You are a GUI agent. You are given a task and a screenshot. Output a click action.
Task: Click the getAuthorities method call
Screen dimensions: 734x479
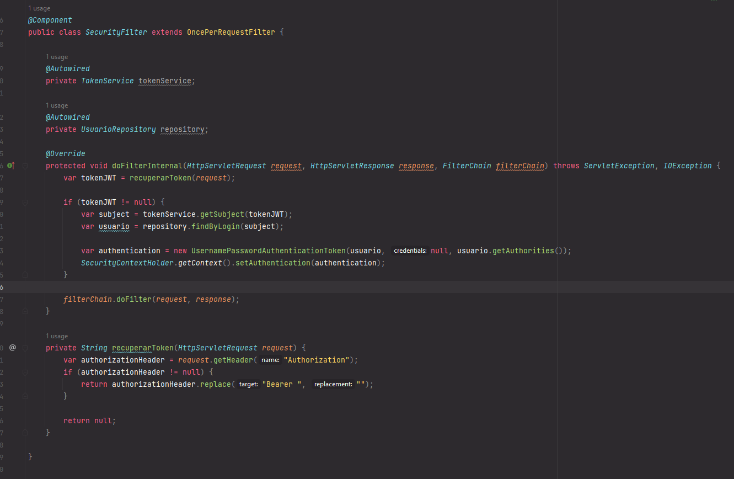(523, 251)
